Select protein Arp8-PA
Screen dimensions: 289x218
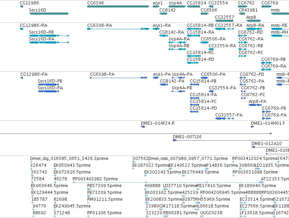tap(255, 105)
